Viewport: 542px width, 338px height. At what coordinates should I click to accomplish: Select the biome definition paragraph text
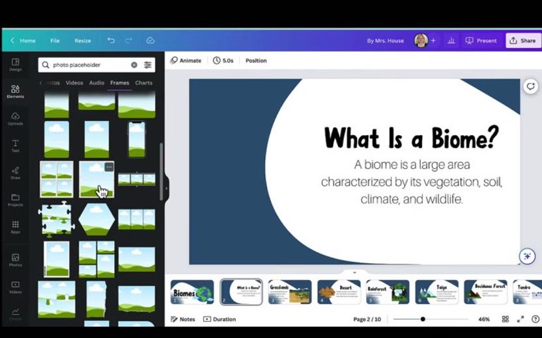[x=411, y=182]
